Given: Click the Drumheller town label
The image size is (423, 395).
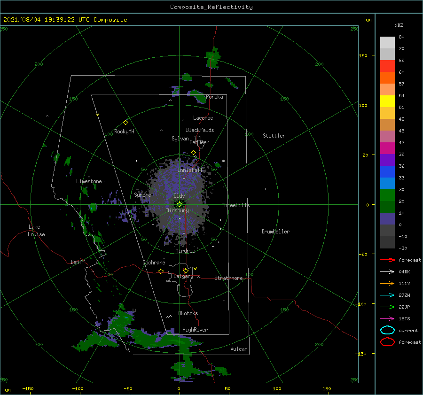Looking at the screenshot, I should click(275, 232).
